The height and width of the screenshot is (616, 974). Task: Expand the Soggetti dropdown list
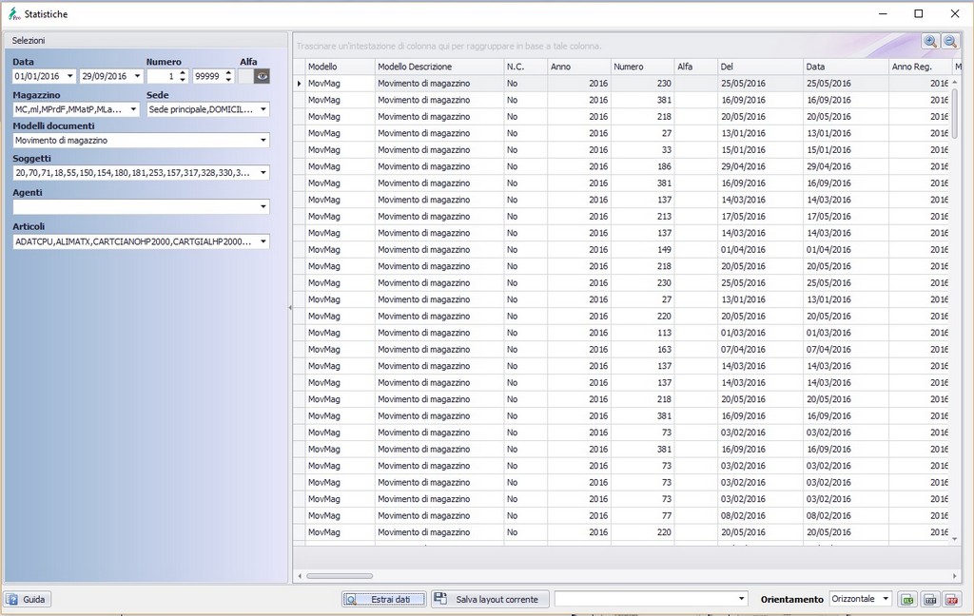[x=263, y=173]
